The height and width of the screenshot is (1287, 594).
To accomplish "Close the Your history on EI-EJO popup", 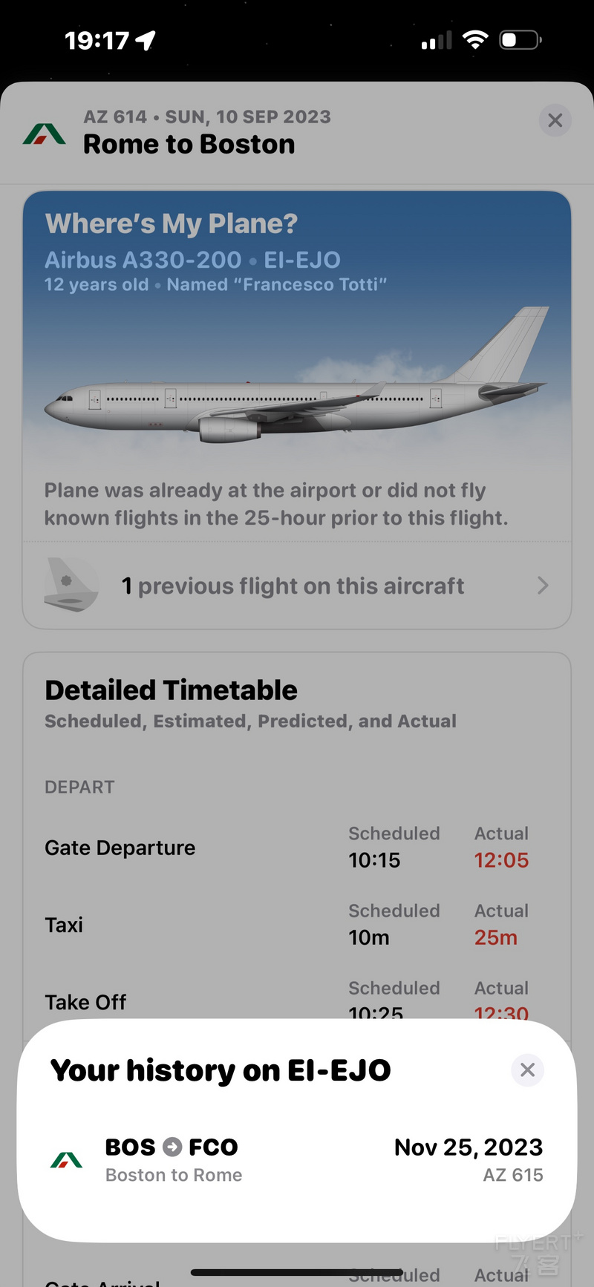I will [528, 1070].
